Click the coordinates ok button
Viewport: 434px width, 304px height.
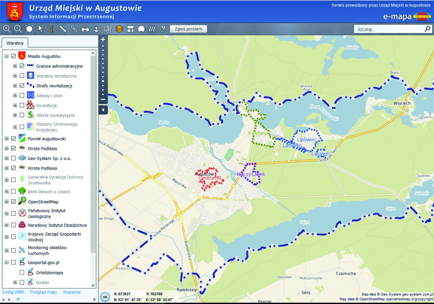pos(105,297)
